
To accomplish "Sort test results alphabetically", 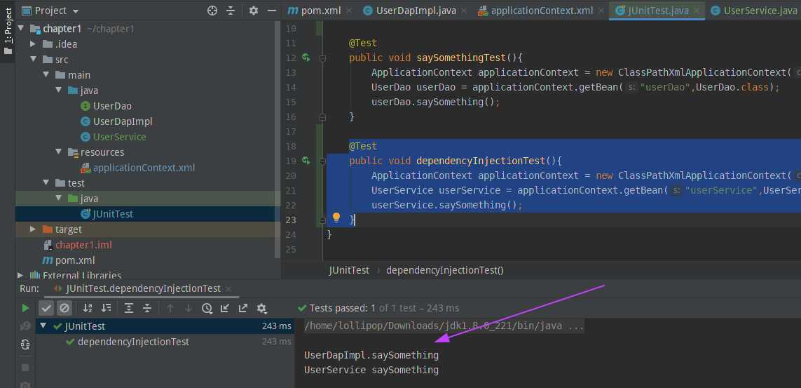I will click(88, 308).
